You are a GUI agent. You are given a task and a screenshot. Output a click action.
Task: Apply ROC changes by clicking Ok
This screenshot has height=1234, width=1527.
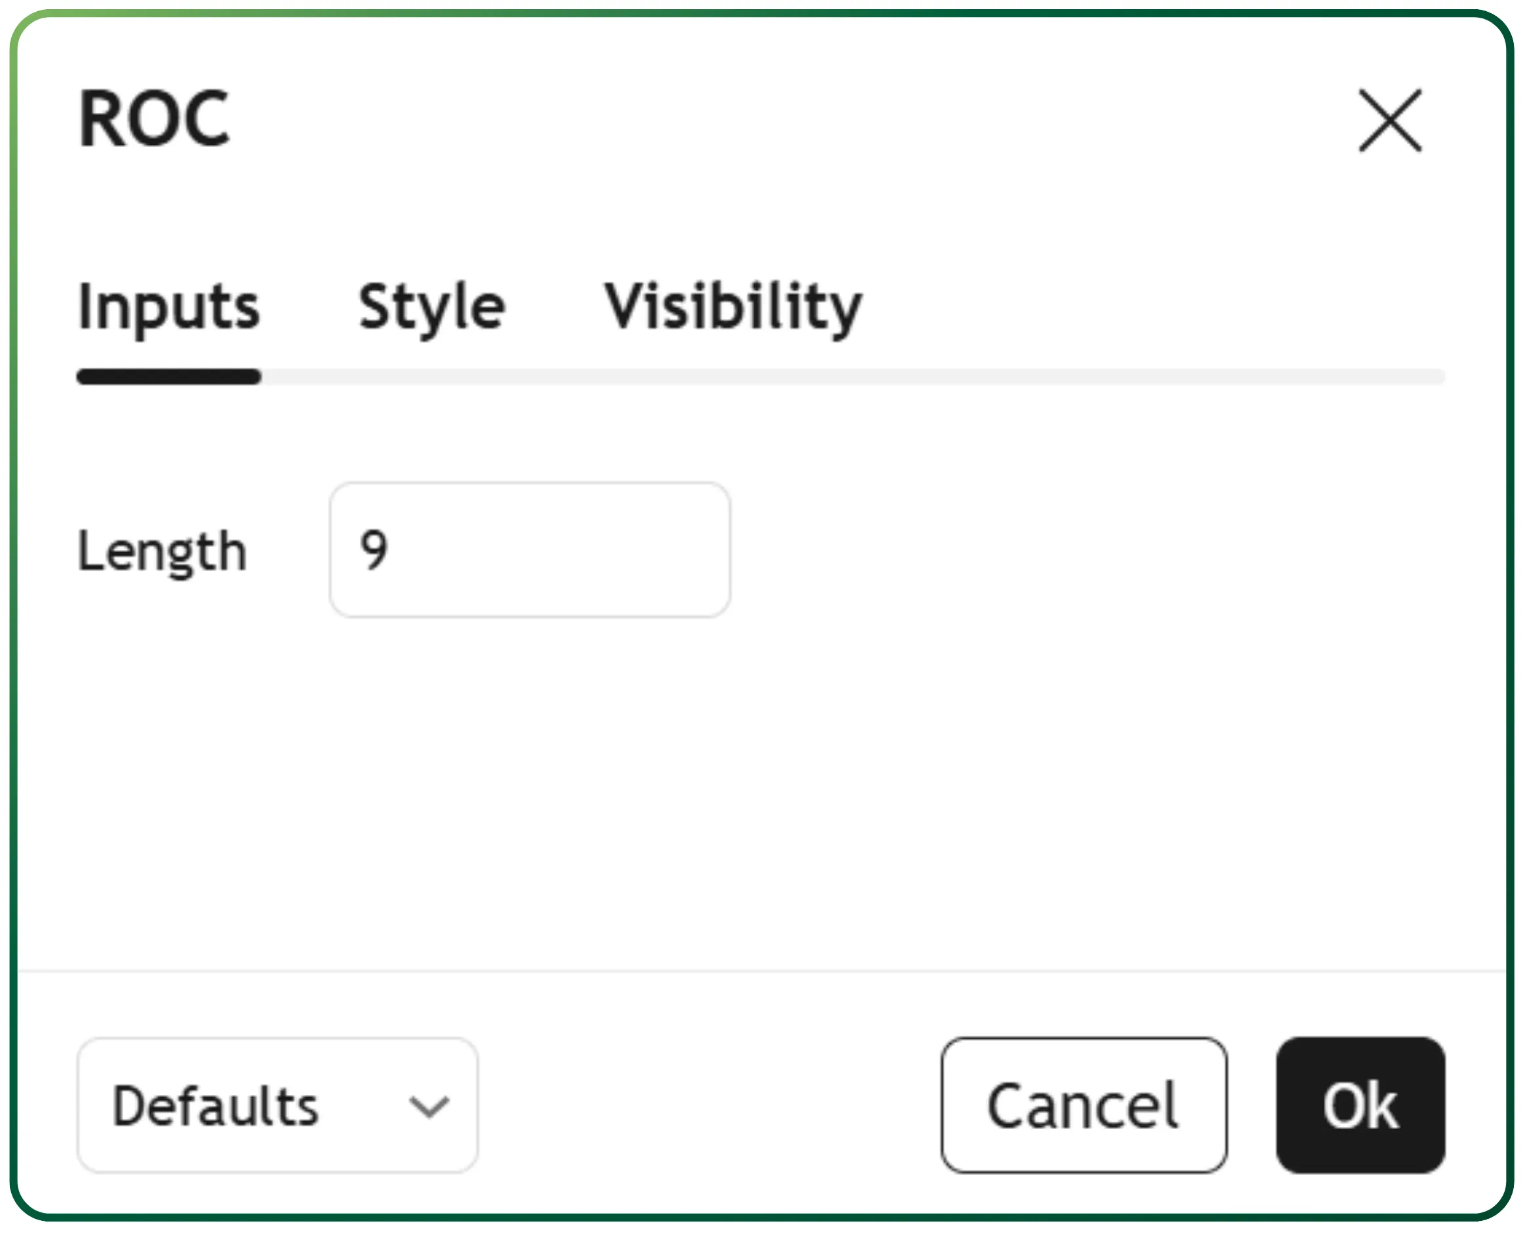coord(1360,1106)
